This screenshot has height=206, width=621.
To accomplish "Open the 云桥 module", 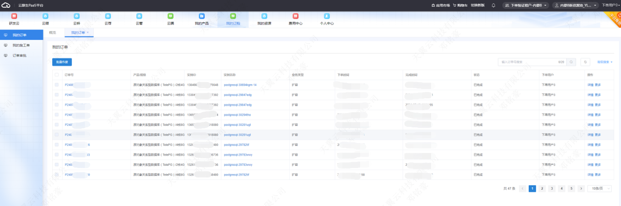I will [x=76, y=19].
